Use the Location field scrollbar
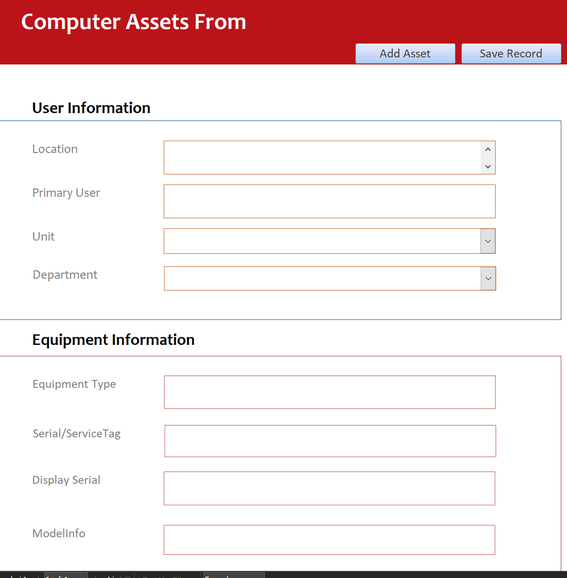 [488, 157]
